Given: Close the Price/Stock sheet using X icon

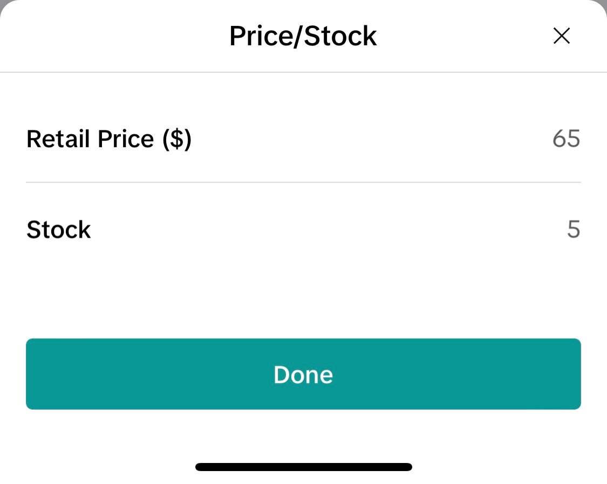Looking at the screenshot, I should (x=561, y=36).
